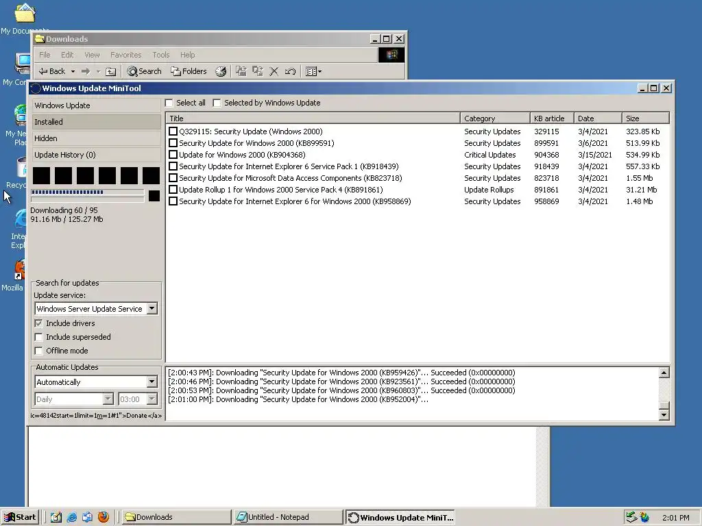Open Tools menu in Downloads window
Viewport: 702px width, 526px height.
(160, 55)
